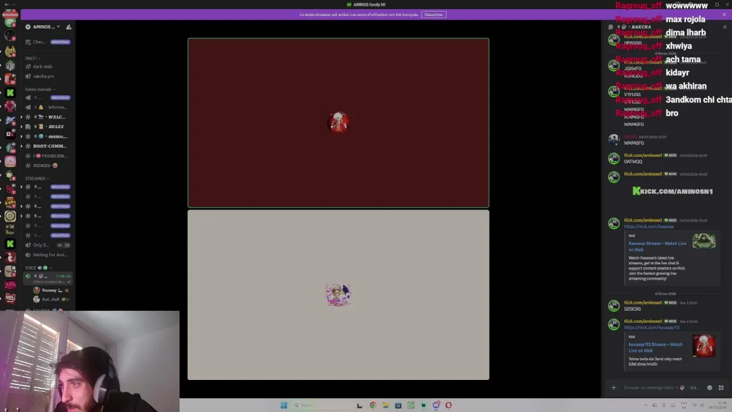The height and width of the screenshot is (412, 732).
Task: Open Opera browser from the taskbar
Action: tap(448, 405)
